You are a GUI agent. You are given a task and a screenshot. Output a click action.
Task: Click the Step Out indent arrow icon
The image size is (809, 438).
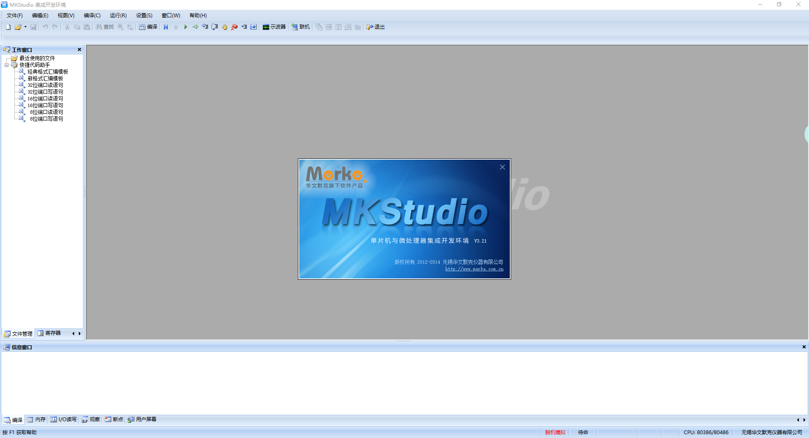tap(244, 27)
